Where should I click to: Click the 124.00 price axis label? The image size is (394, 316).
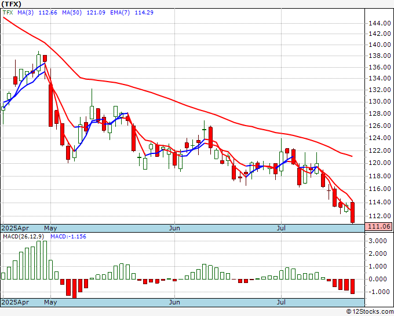(x=380, y=138)
